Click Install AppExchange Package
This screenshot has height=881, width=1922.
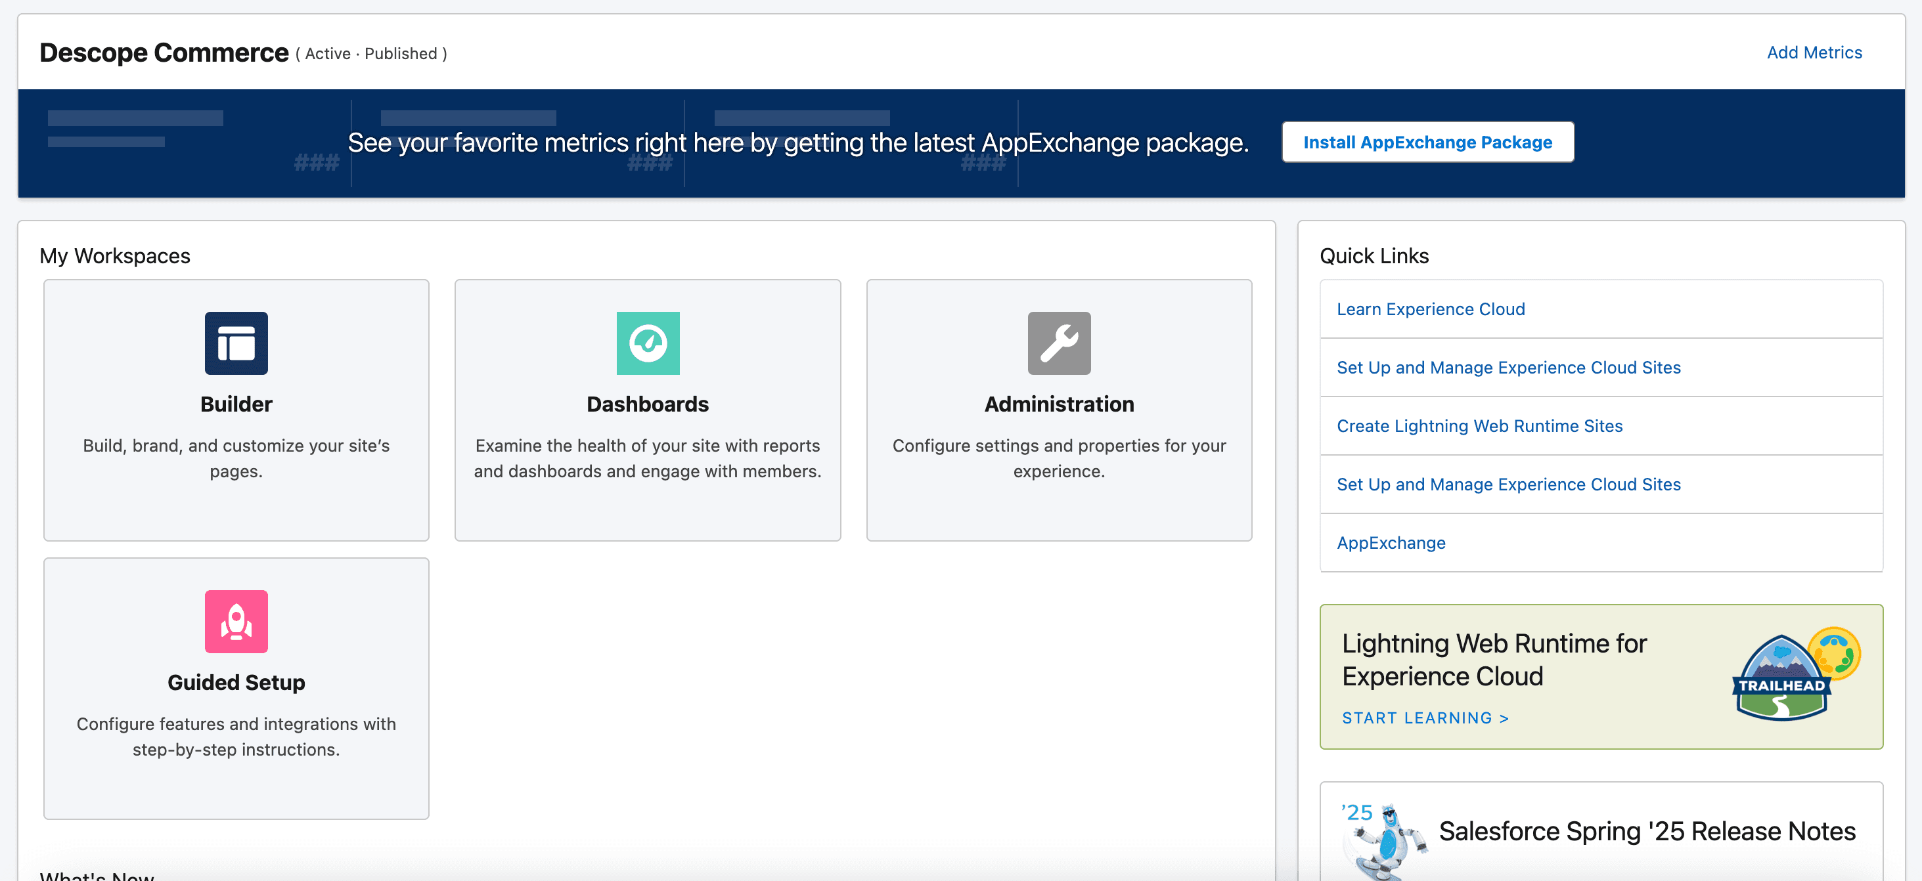point(1427,142)
